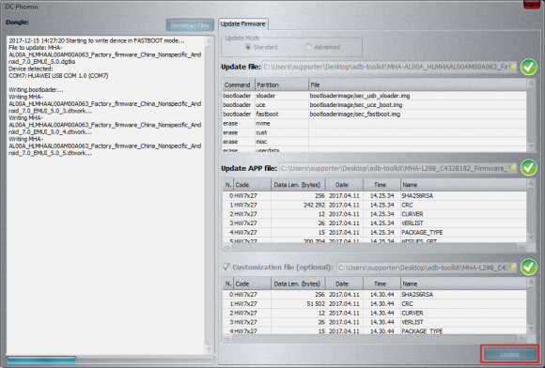Click Customization table scroll down arrow
Viewport: 545px width, 368px height.
tap(531, 329)
